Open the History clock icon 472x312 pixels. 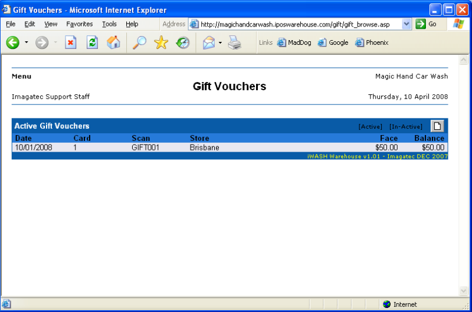183,42
